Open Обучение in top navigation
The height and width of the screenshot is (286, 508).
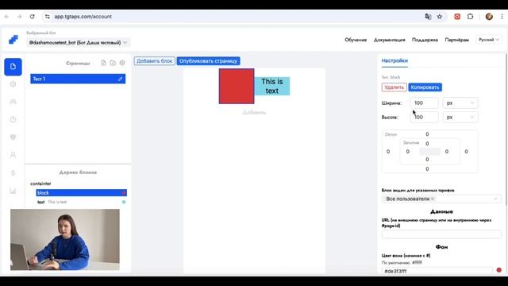click(356, 40)
